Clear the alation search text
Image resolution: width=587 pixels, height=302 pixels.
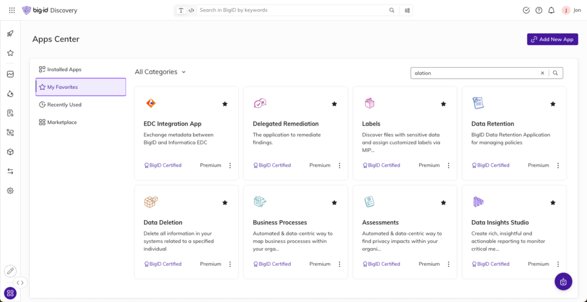pos(542,73)
